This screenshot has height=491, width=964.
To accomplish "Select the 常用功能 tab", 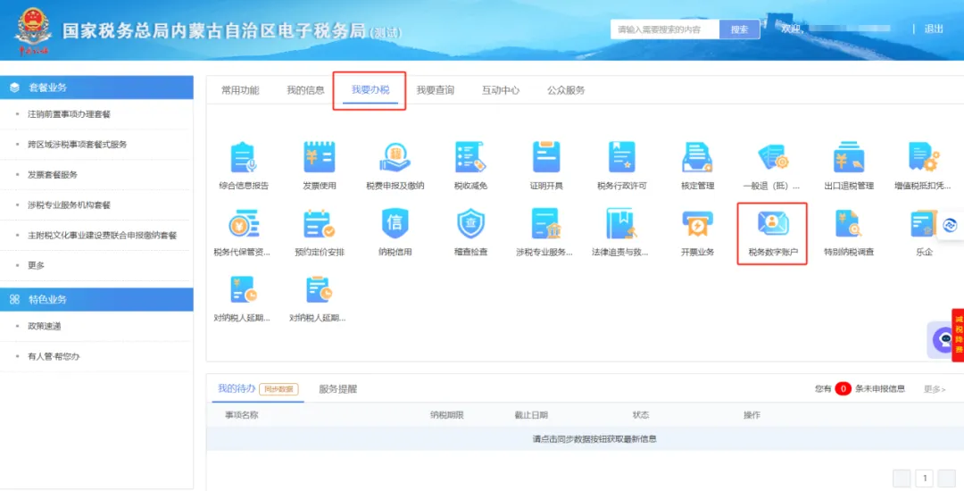I will 240,90.
